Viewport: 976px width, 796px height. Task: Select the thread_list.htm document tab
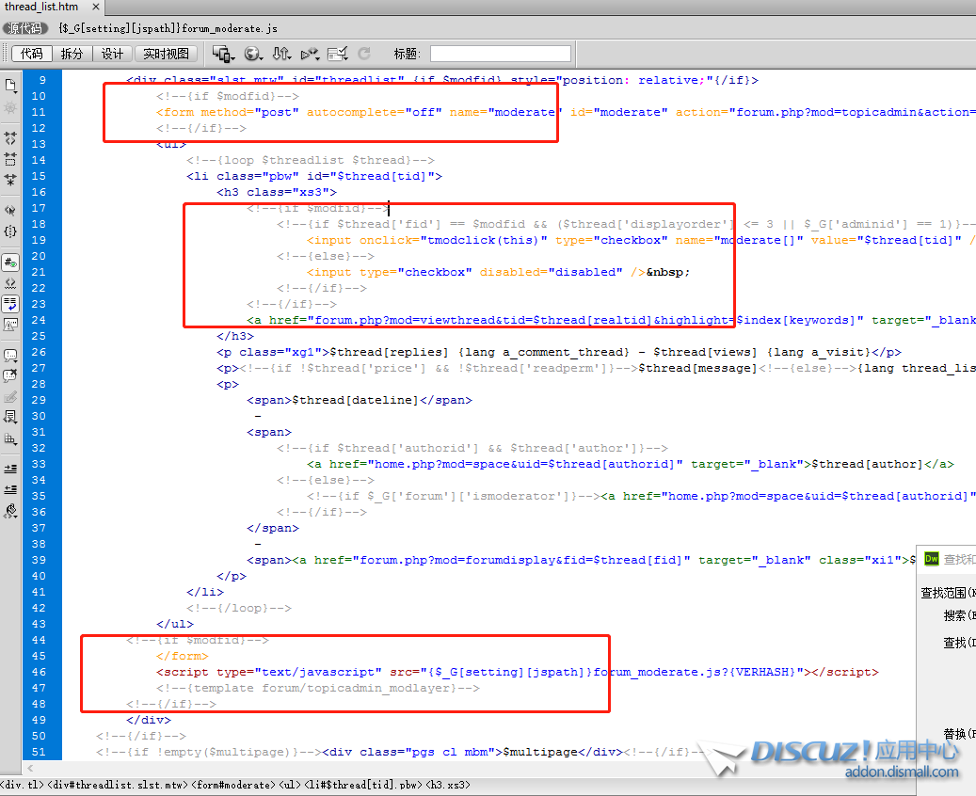(x=41, y=7)
